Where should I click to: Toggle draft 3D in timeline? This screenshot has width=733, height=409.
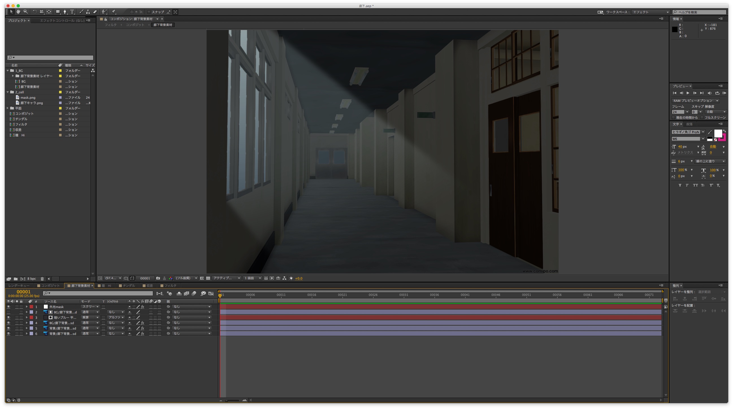(169, 293)
